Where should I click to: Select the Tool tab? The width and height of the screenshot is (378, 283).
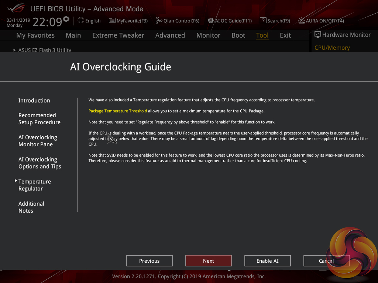pyautogui.click(x=262, y=35)
